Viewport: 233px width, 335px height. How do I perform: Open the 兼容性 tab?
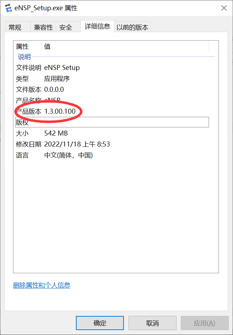tap(43, 27)
